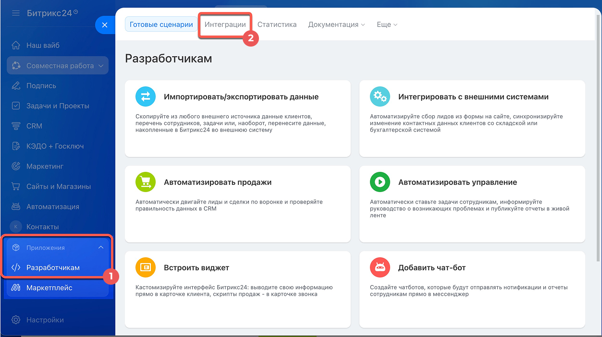602x337 pixels.
Task: Open the Статистика tab
Action: 277,24
